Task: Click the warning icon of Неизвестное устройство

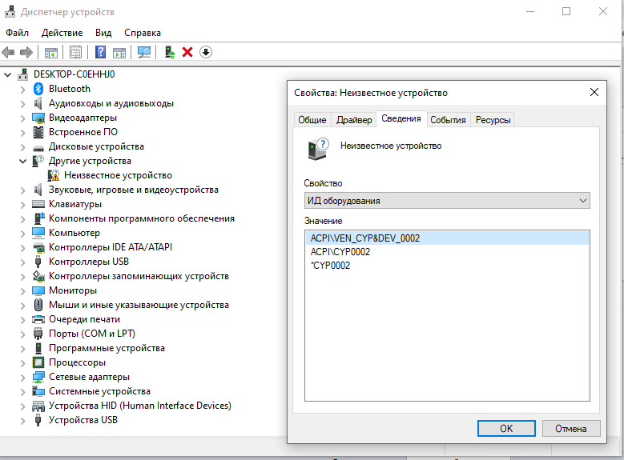Action: [54, 175]
